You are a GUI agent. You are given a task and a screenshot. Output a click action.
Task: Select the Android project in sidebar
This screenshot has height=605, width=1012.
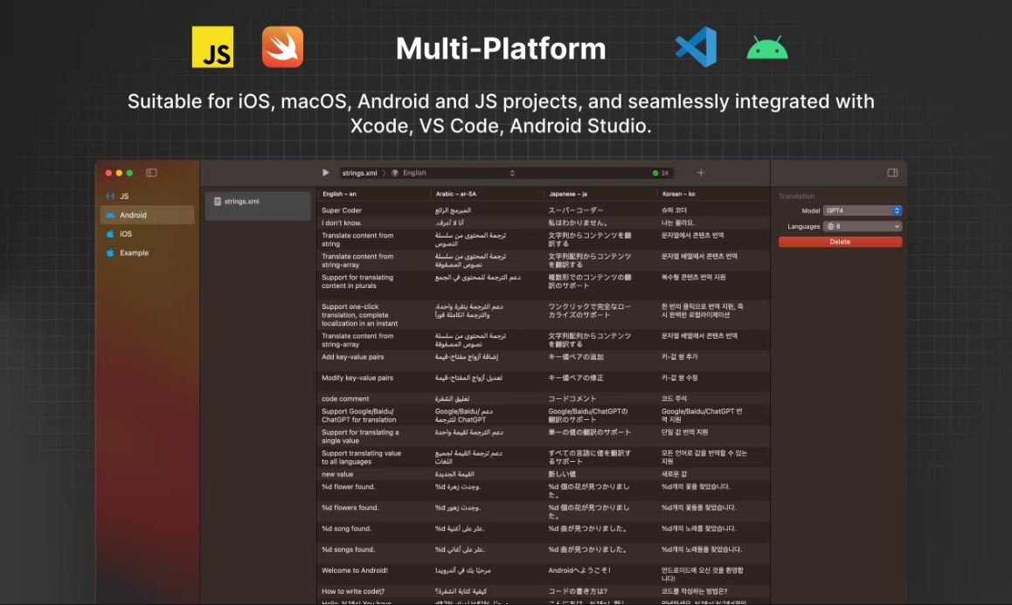click(x=147, y=215)
